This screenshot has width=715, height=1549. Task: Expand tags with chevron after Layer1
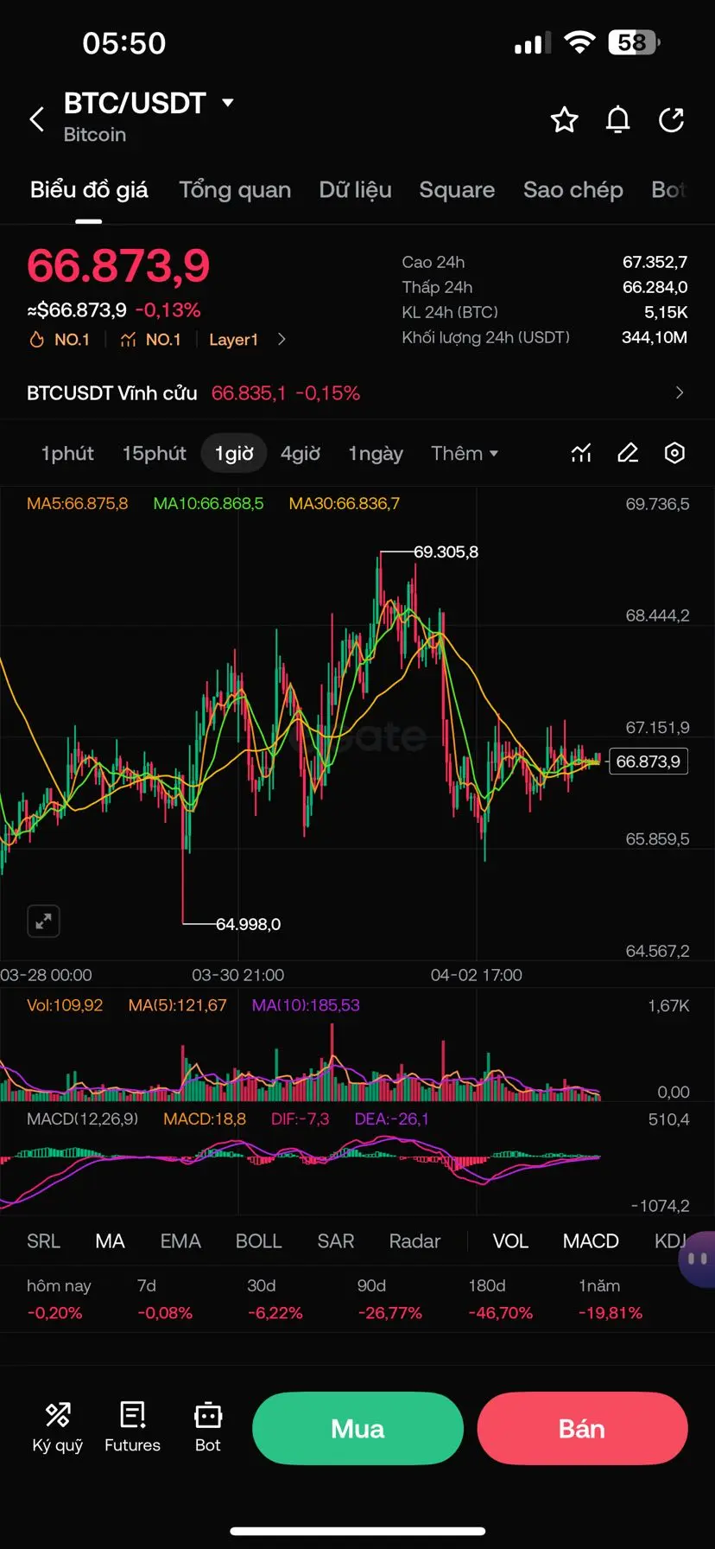[x=282, y=340]
